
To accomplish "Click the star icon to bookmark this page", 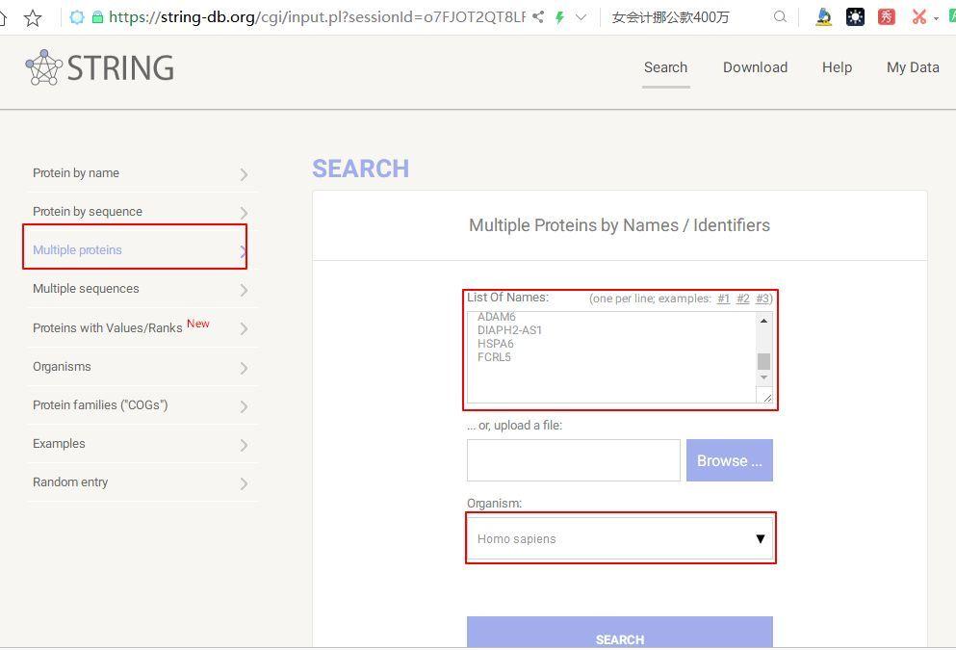I will (x=34, y=16).
